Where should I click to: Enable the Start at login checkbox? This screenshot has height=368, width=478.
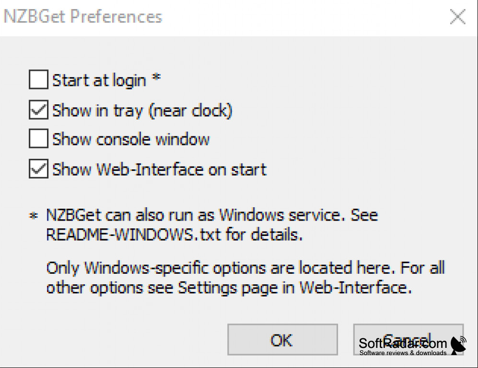click(38, 79)
